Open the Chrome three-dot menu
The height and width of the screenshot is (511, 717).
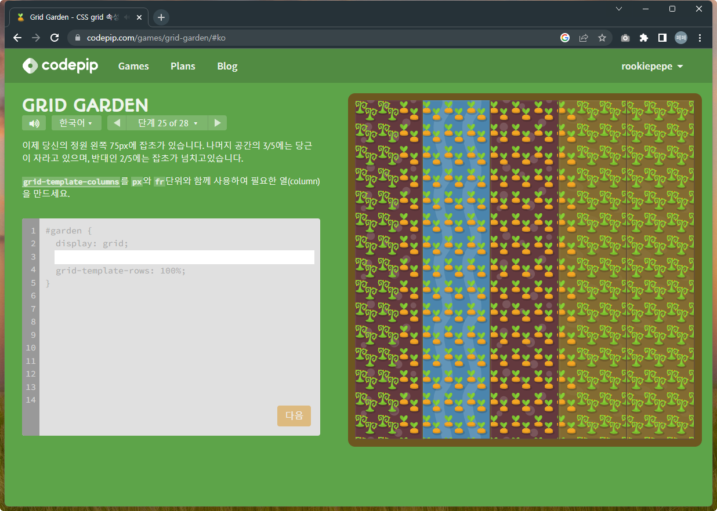pyautogui.click(x=700, y=38)
